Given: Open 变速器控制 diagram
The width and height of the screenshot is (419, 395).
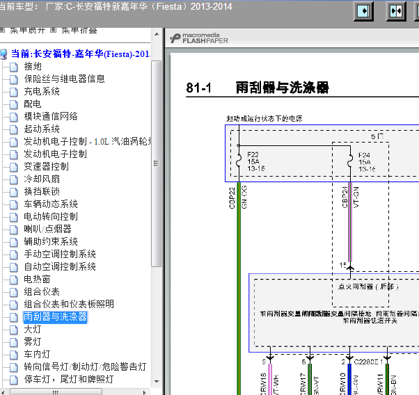Looking at the screenshot, I should 46,167.
